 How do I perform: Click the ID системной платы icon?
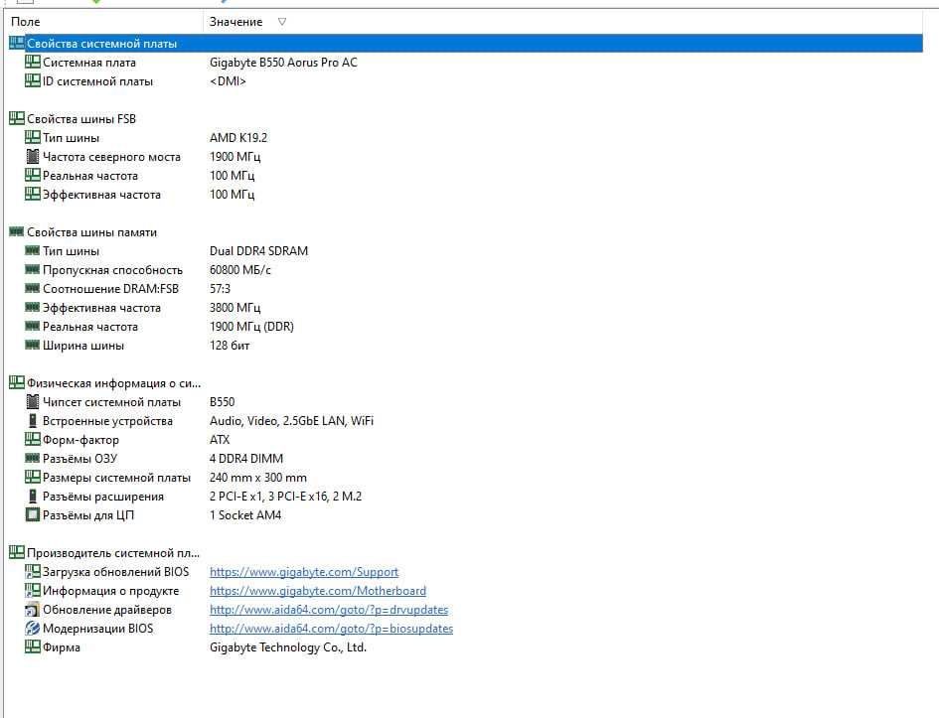tap(33, 80)
